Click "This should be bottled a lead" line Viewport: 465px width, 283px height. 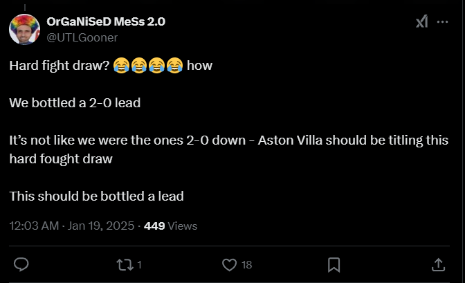click(97, 196)
